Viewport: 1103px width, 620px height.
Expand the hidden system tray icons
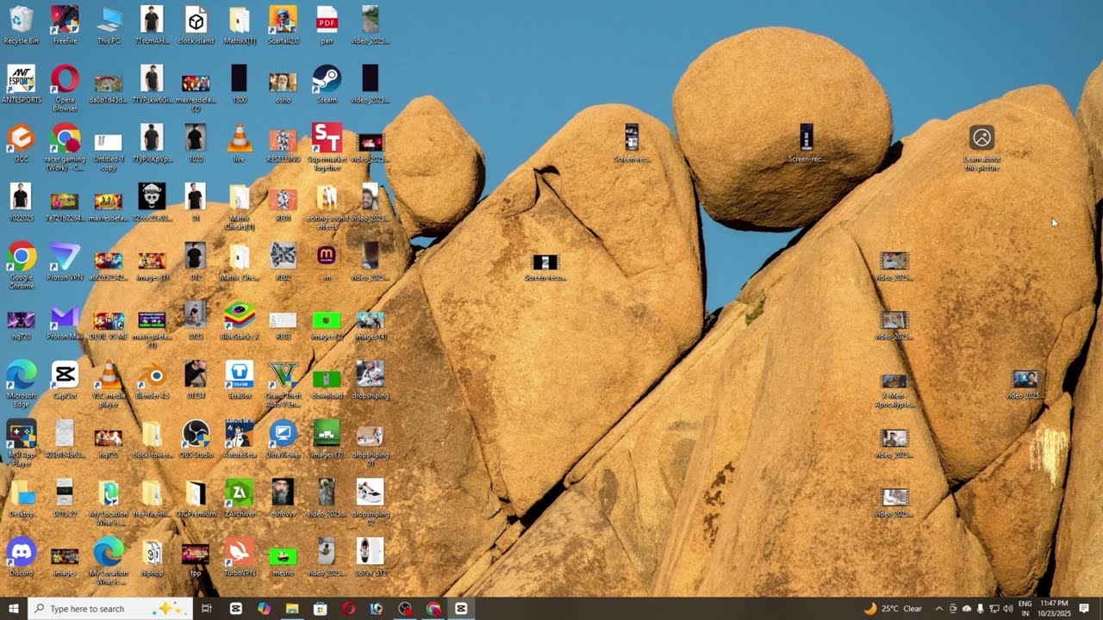click(x=939, y=609)
